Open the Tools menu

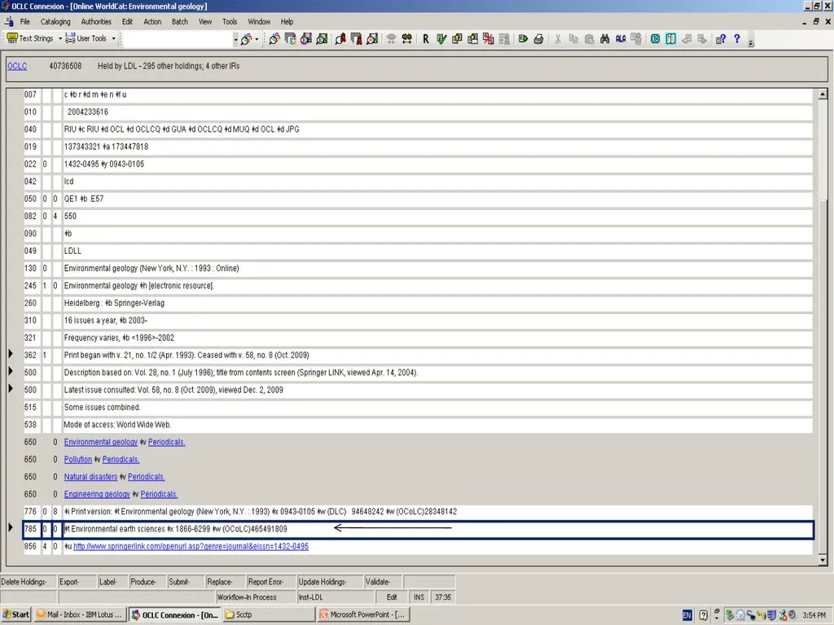[x=230, y=22]
